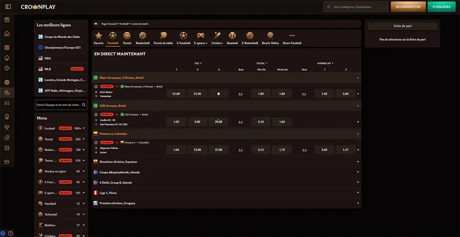The height and width of the screenshot is (237, 460).
Task: Focus the team or championship name search field
Action: (x=61, y=105)
